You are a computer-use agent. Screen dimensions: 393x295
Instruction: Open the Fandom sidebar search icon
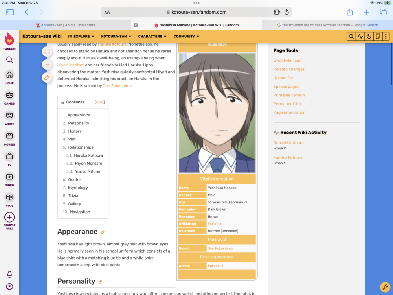pos(9,60)
